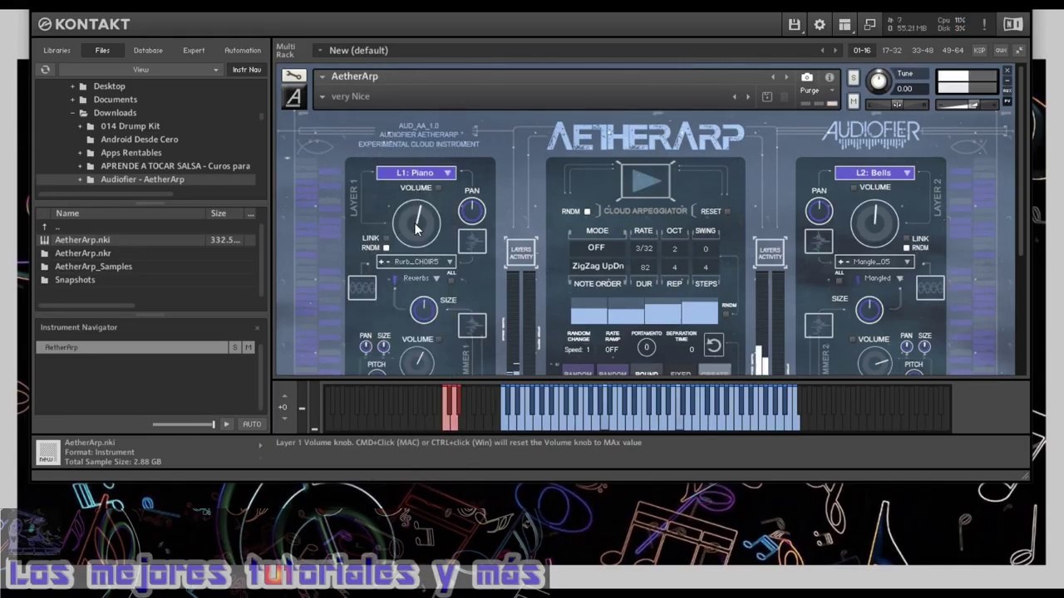1064x598 pixels.
Task: Click the large play arrow of Cloud Arpeggiator
Action: pyautogui.click(x=646, y=180)
